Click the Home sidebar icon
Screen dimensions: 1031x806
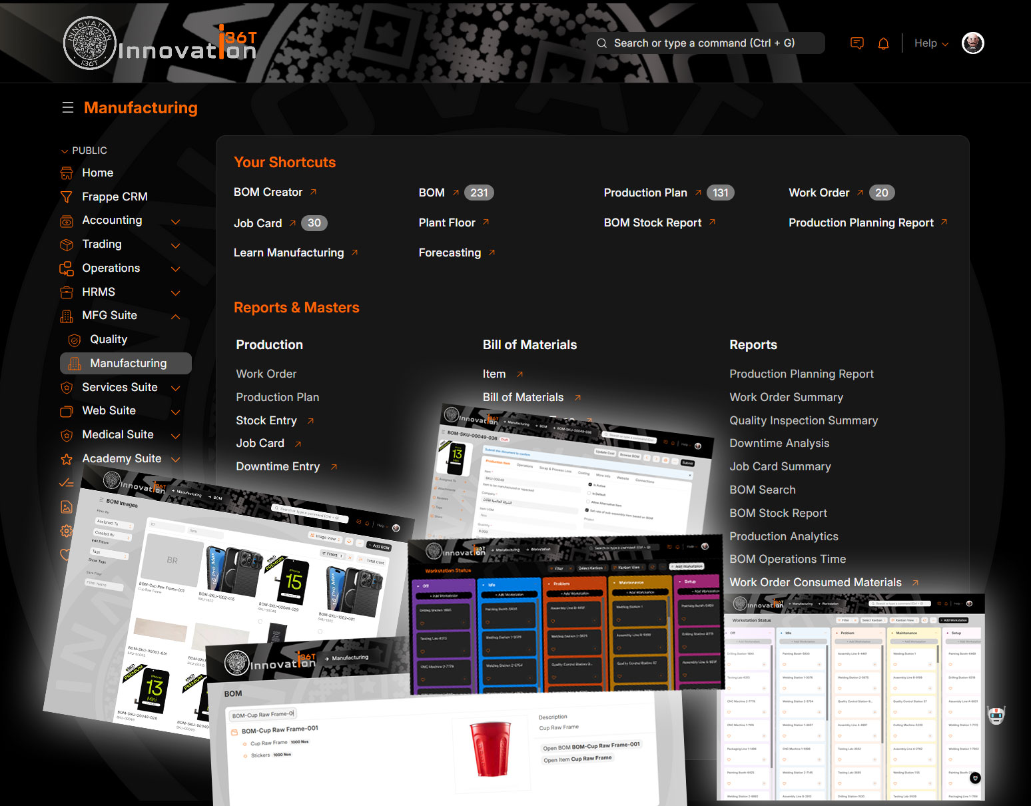pyautogui.click(x=67, y=173)
